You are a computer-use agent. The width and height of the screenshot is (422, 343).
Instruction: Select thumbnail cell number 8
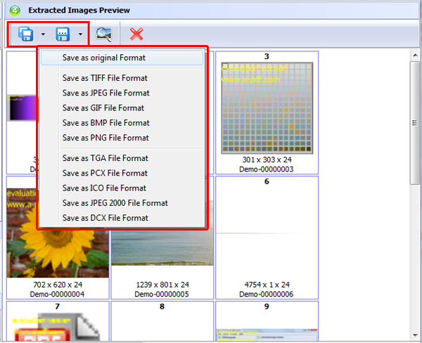coord(162,321)
